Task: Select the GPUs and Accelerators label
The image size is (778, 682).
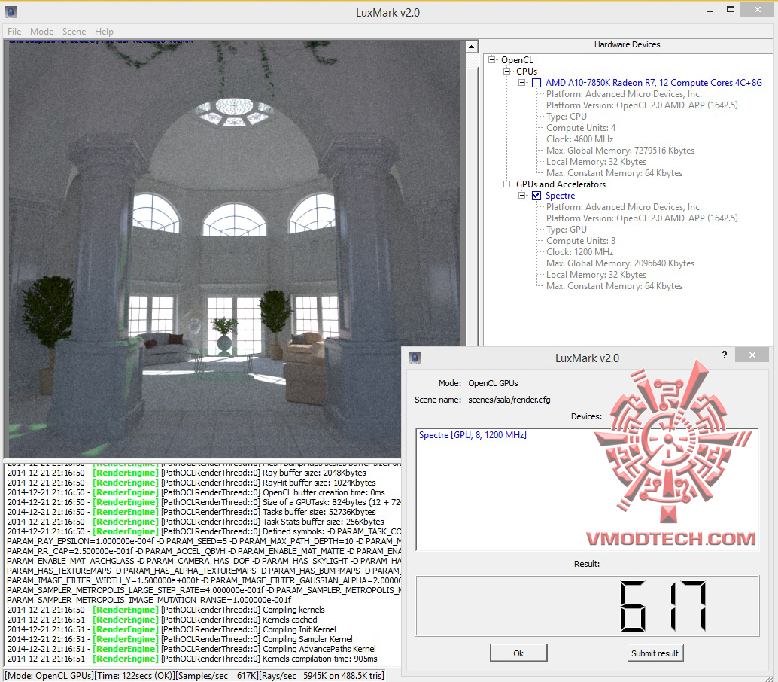Action: 561,184
